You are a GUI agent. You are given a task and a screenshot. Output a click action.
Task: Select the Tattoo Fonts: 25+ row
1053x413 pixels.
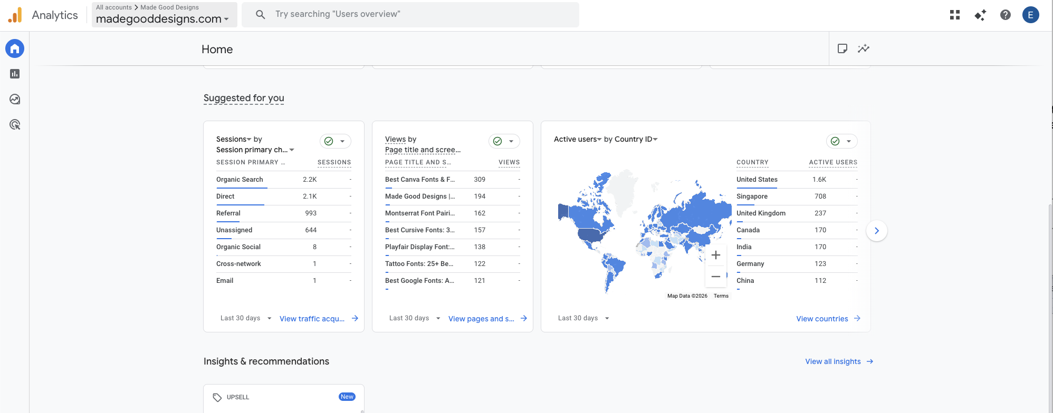click(453, 264)
